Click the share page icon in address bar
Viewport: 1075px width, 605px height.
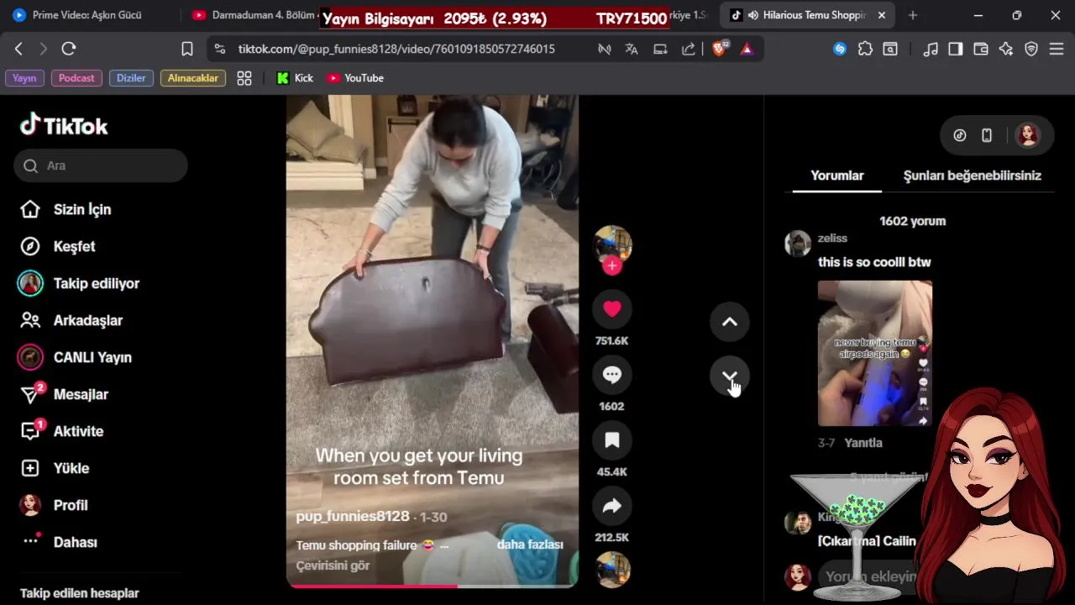tap(689, 49)
